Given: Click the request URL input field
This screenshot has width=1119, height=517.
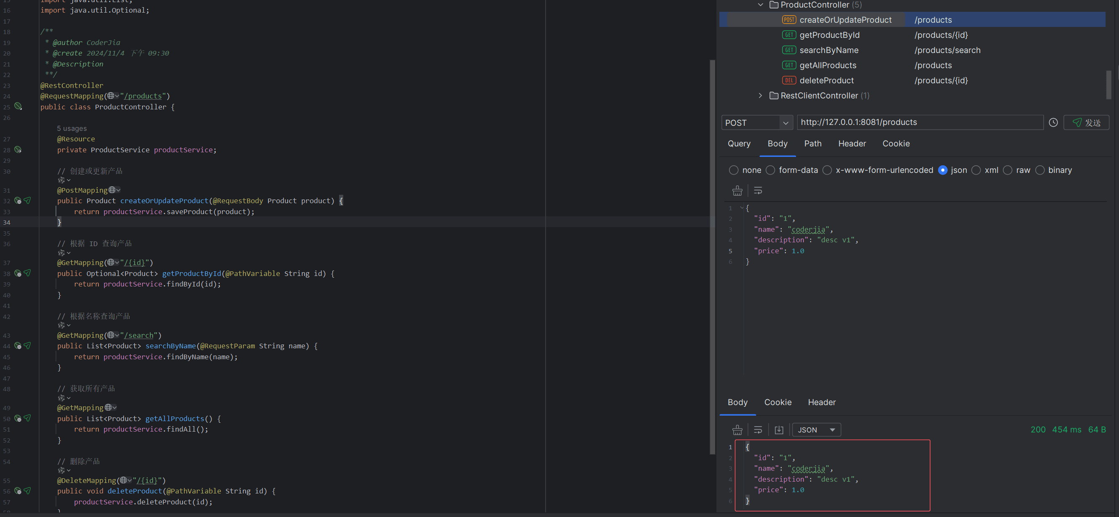Looking at the screenshot, I should tap(919, 122).
